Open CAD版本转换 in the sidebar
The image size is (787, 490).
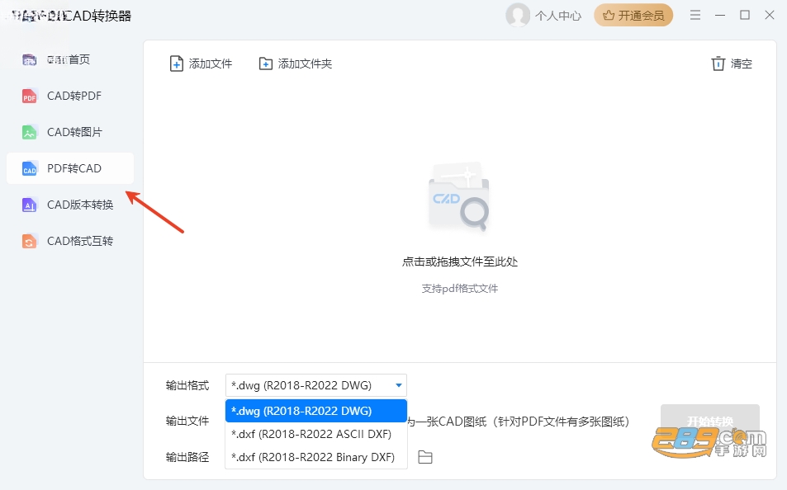click(69, 205)
